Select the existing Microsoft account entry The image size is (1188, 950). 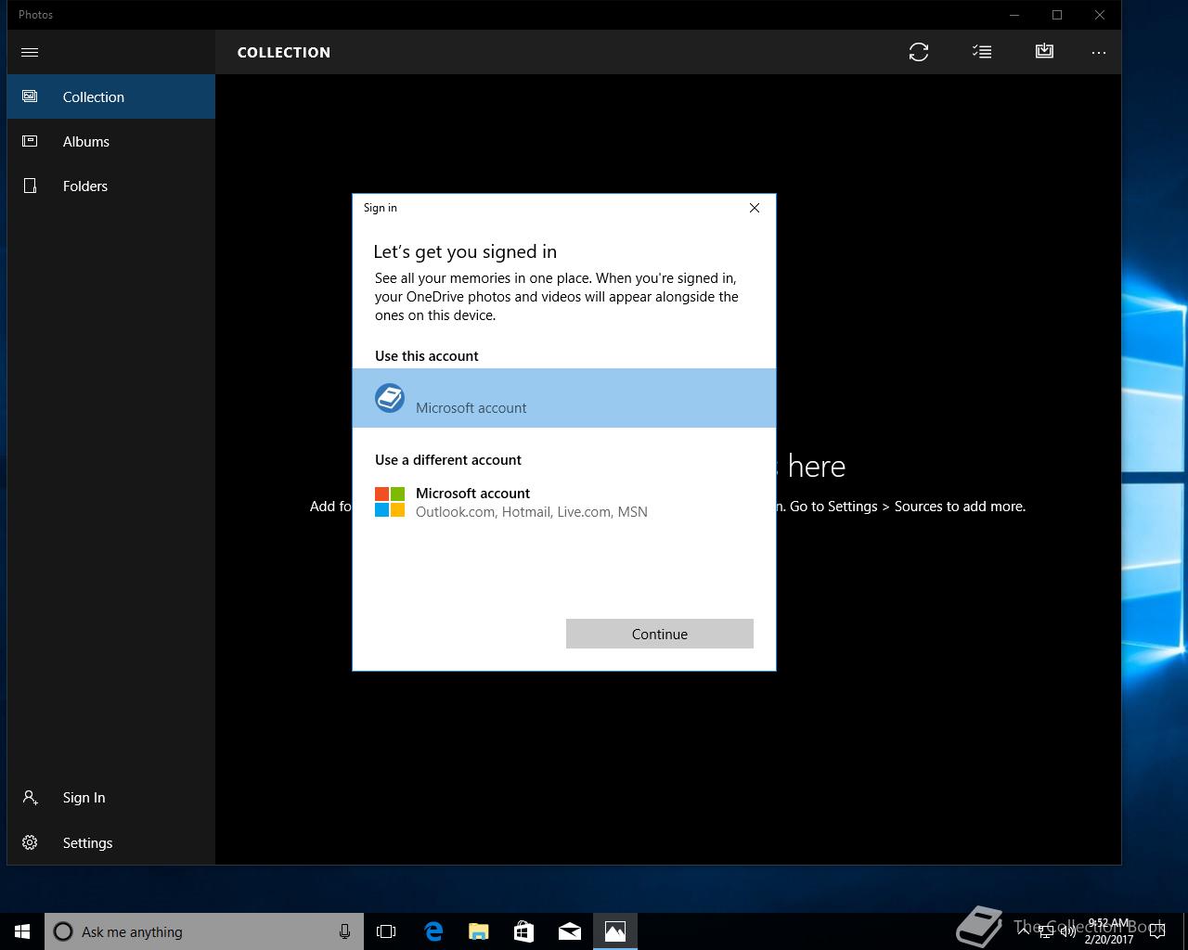click(x=564, y=398)
